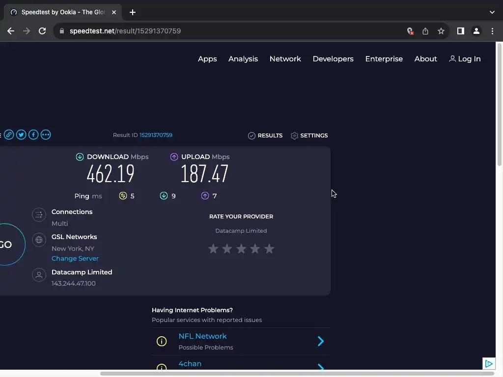Click the Datacamp Limited user icon

39,275
